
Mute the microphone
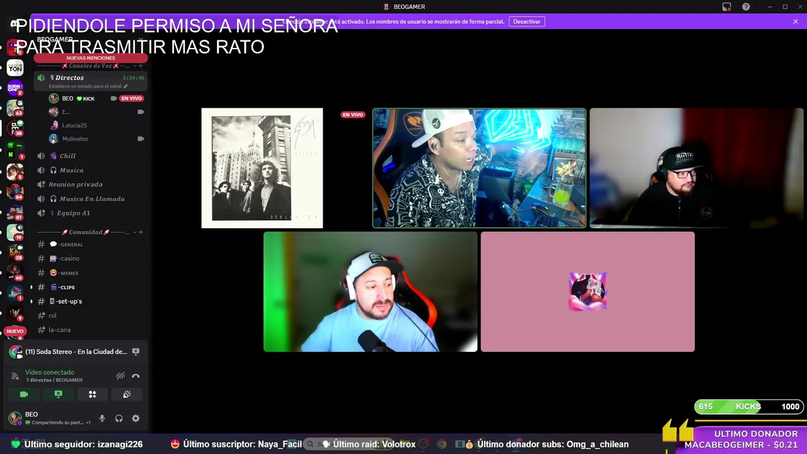(x=102, y=419)
